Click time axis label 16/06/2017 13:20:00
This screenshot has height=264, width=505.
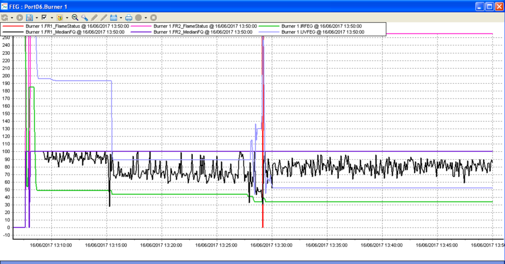click(x=161, y=245)
